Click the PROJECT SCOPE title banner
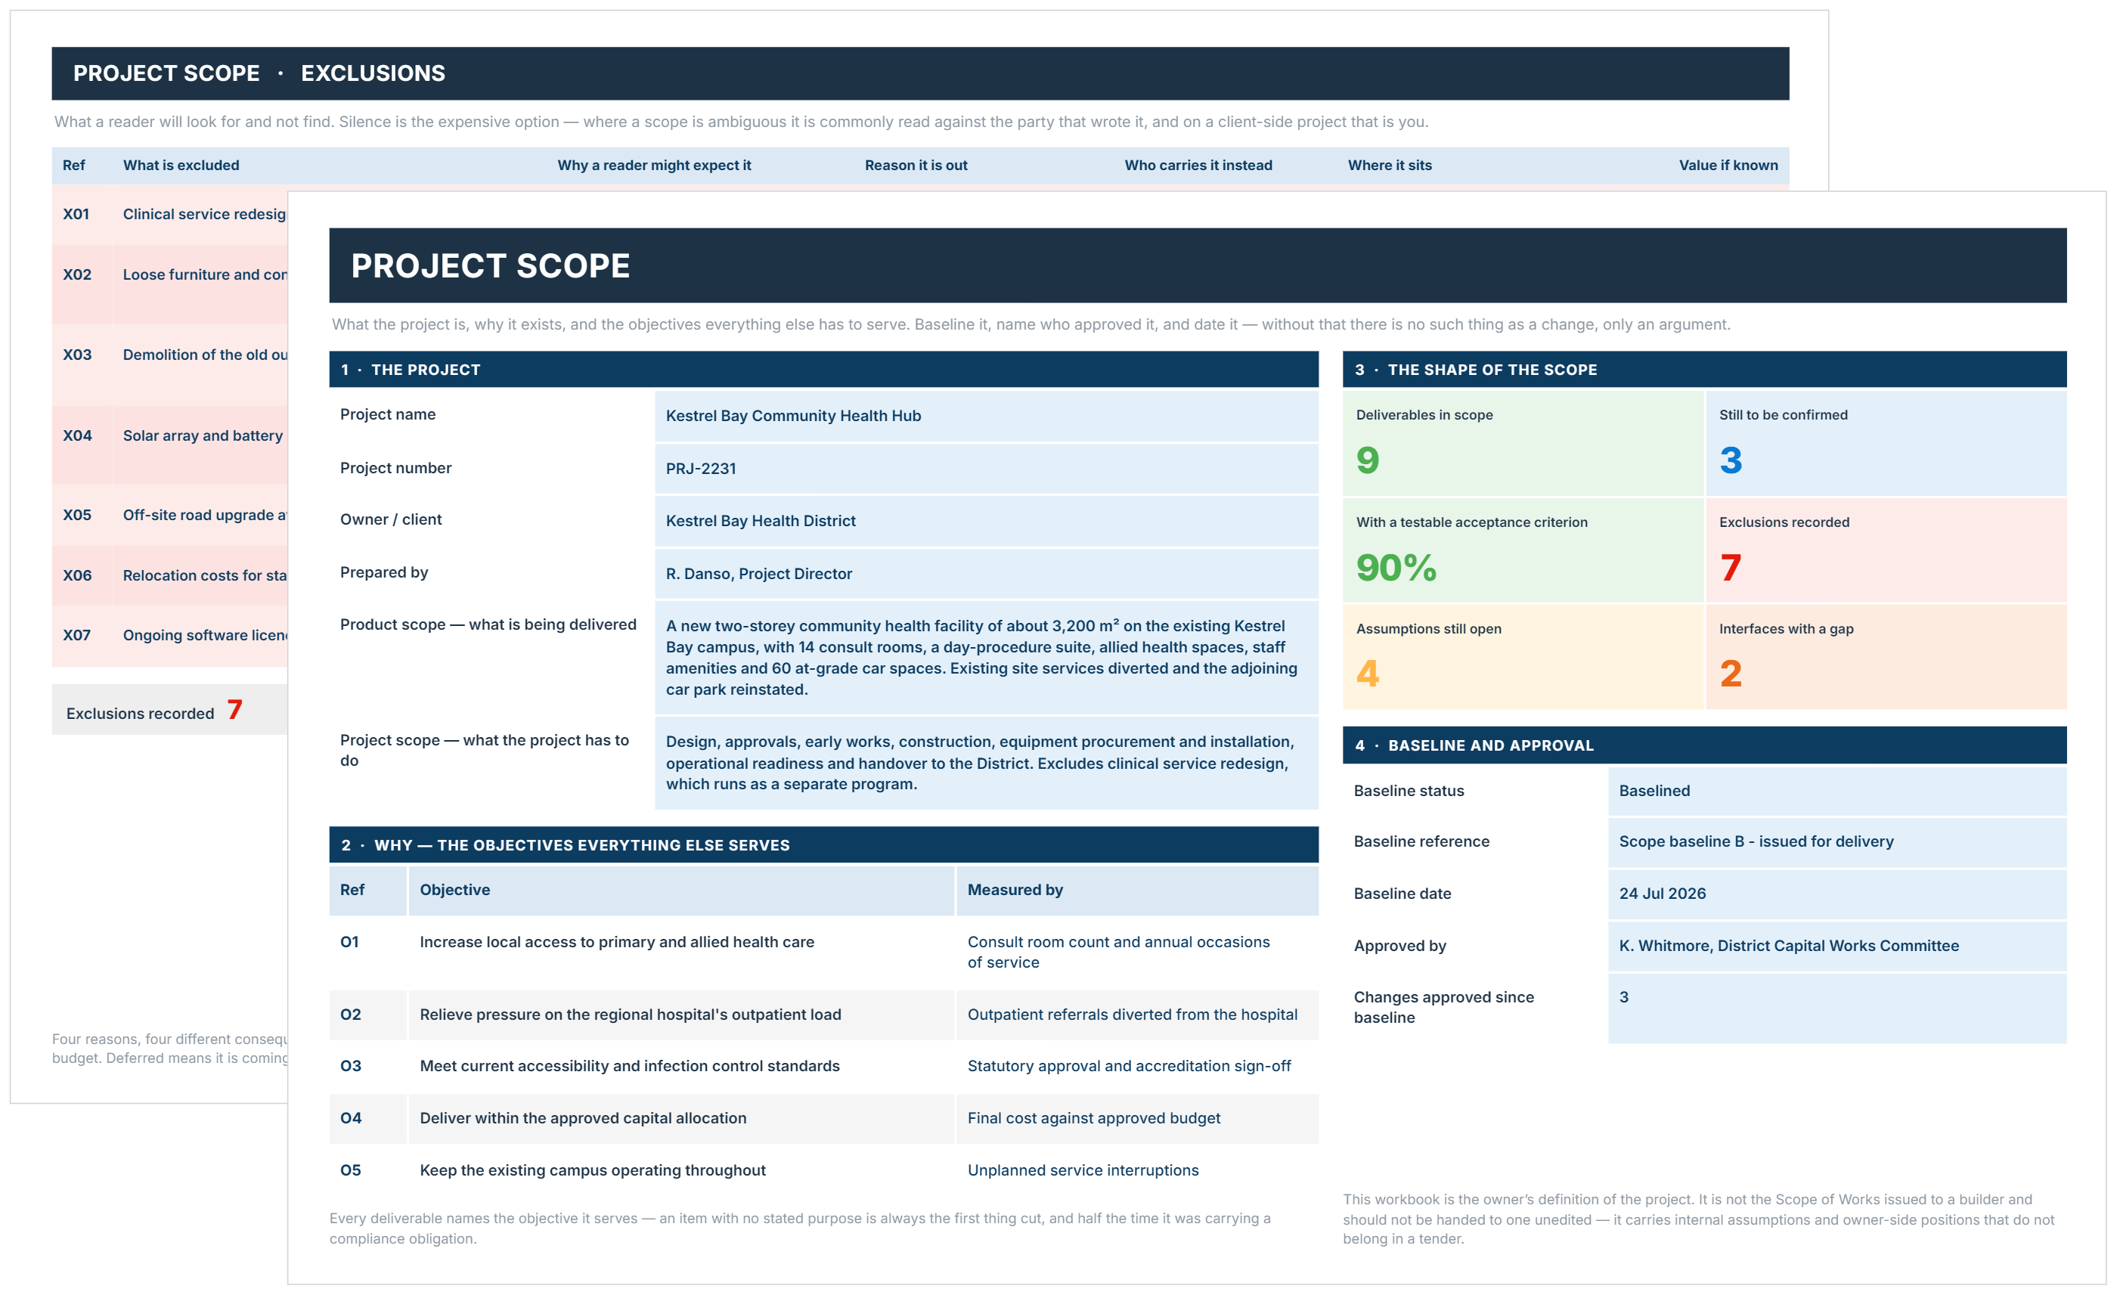Screen dimensions: 2117x1295 click(1198, 265)
